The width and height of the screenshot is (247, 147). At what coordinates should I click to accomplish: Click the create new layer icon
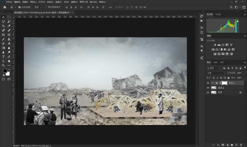click(x=236, y=145)
